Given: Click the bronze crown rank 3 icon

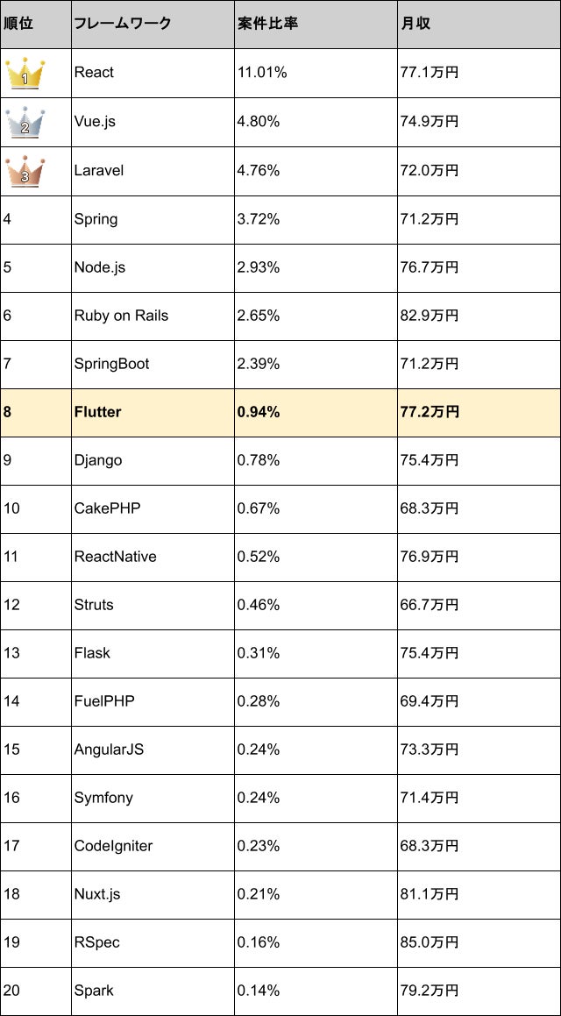Looking at the screenshot, I should coord(25,170).
